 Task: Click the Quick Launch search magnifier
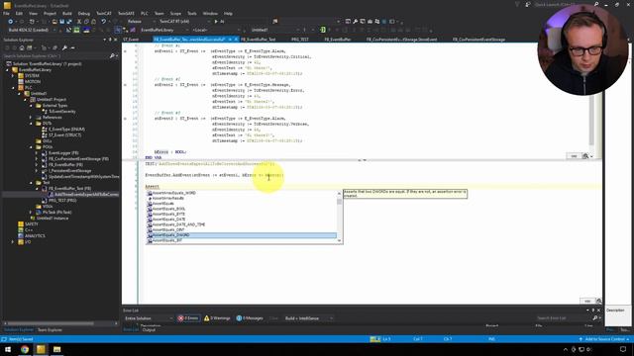[596, 4]
